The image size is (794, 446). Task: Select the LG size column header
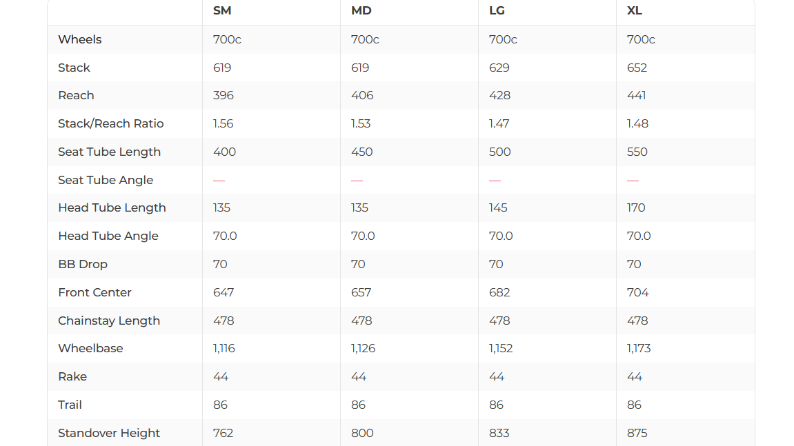(x=497, y=11)
